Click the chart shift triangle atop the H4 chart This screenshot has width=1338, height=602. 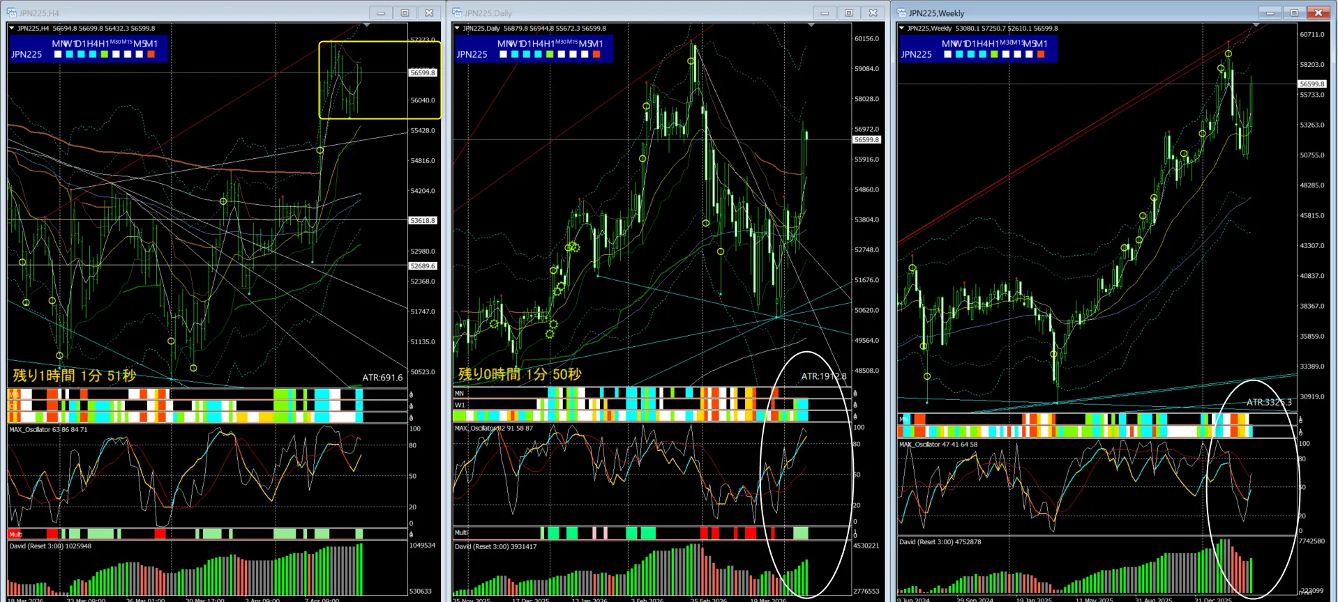click(367, 25)
